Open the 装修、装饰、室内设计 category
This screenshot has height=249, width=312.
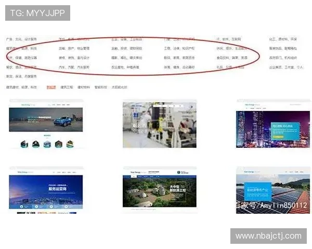pos(74,58)
